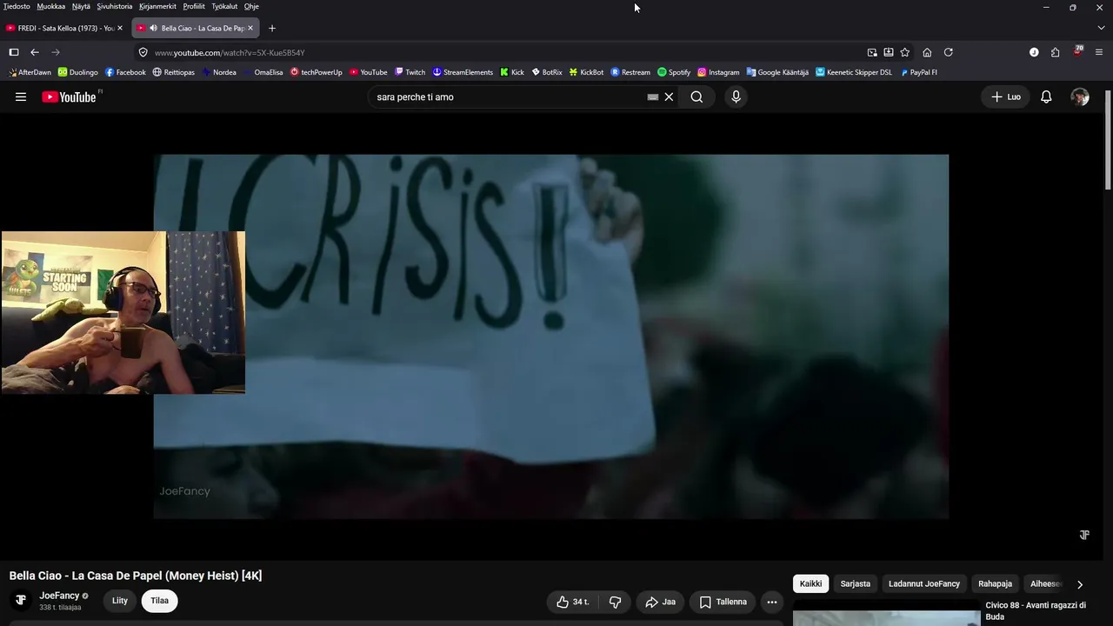
Task: Start voice search with the microphone
Action: coord(736,97)
